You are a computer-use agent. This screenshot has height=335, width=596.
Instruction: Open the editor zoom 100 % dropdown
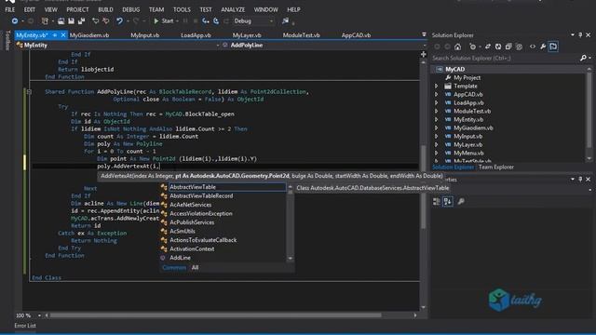point(39,315)
